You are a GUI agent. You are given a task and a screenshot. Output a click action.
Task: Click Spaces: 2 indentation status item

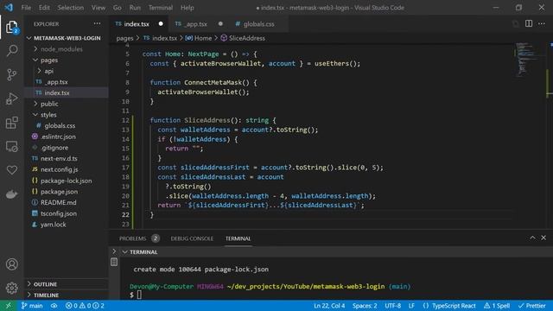pos(365,306)
